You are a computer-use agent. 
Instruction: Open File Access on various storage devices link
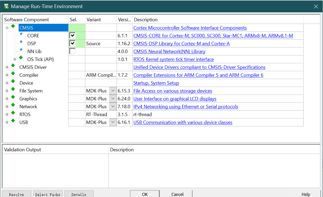coord(173,91)
